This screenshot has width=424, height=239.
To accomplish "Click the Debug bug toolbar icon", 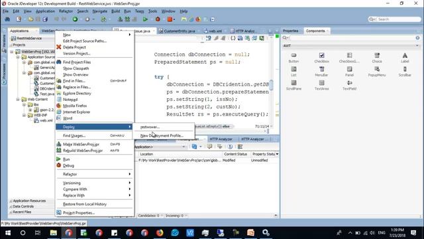I will click(x=158, y=19).
